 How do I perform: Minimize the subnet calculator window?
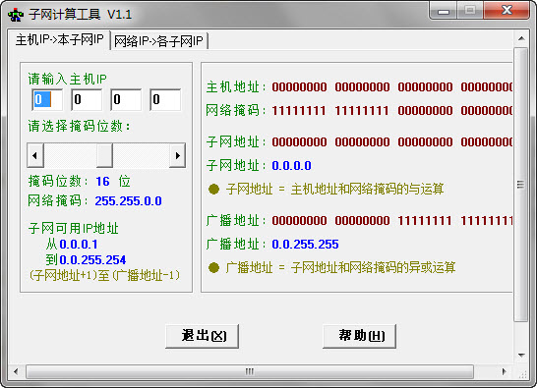(443, 11)
